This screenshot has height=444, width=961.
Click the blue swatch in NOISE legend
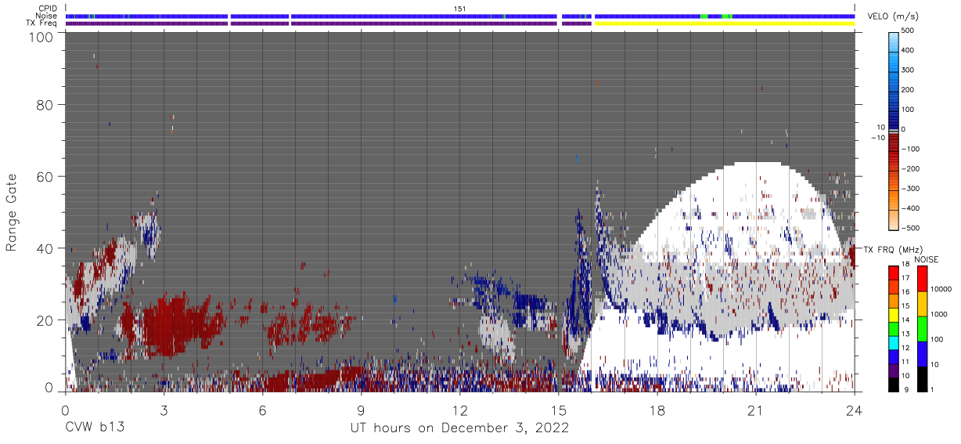923,353
